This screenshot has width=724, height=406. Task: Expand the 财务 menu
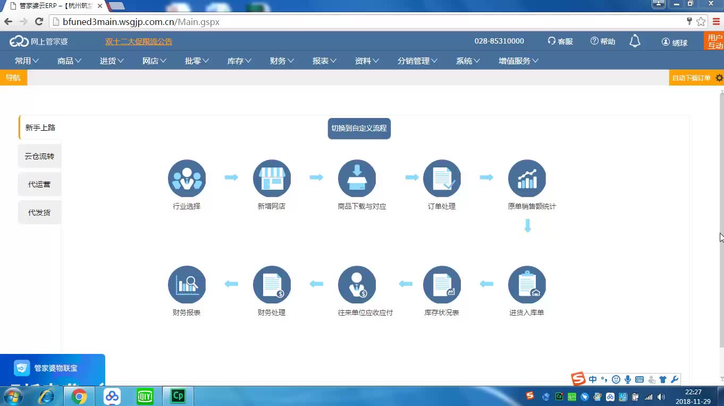(x=282, y=61)
